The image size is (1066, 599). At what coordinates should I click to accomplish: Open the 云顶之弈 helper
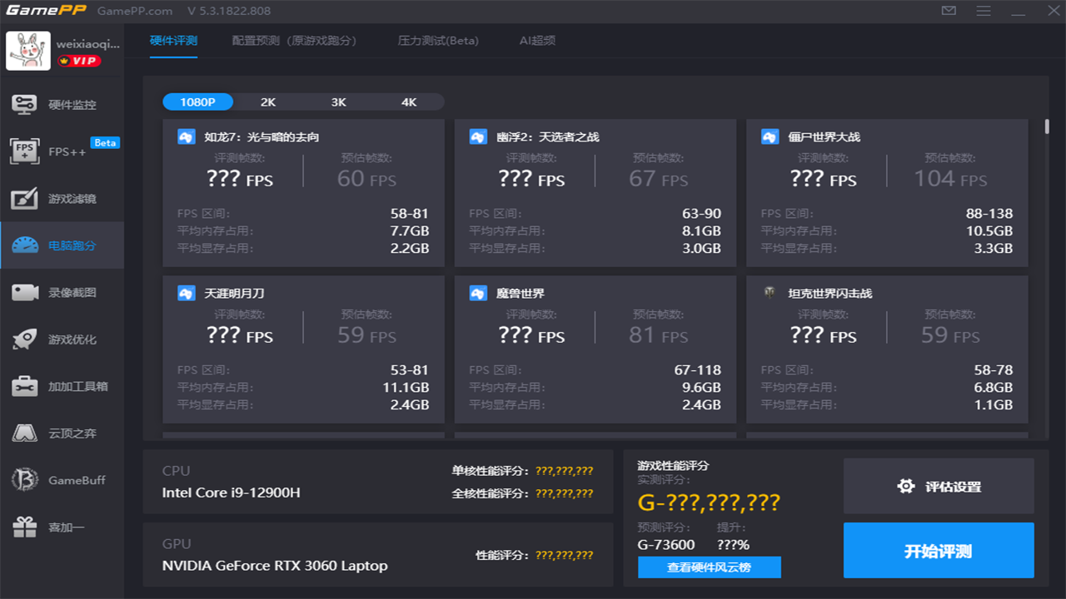tap(62, 432)
